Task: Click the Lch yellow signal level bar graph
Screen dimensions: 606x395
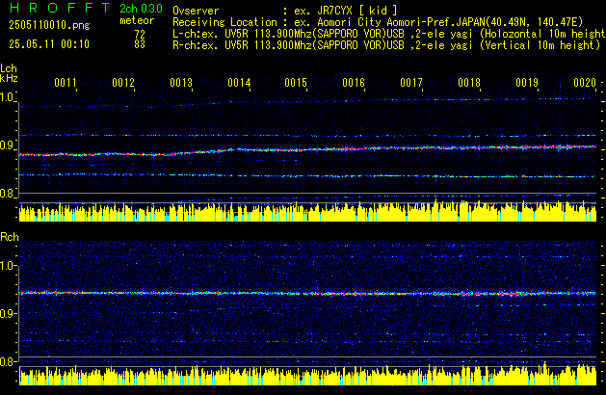Action: (x=307, y=212)
